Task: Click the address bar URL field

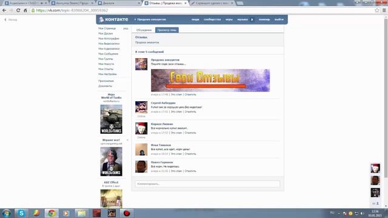Action: tap(202, 10)
